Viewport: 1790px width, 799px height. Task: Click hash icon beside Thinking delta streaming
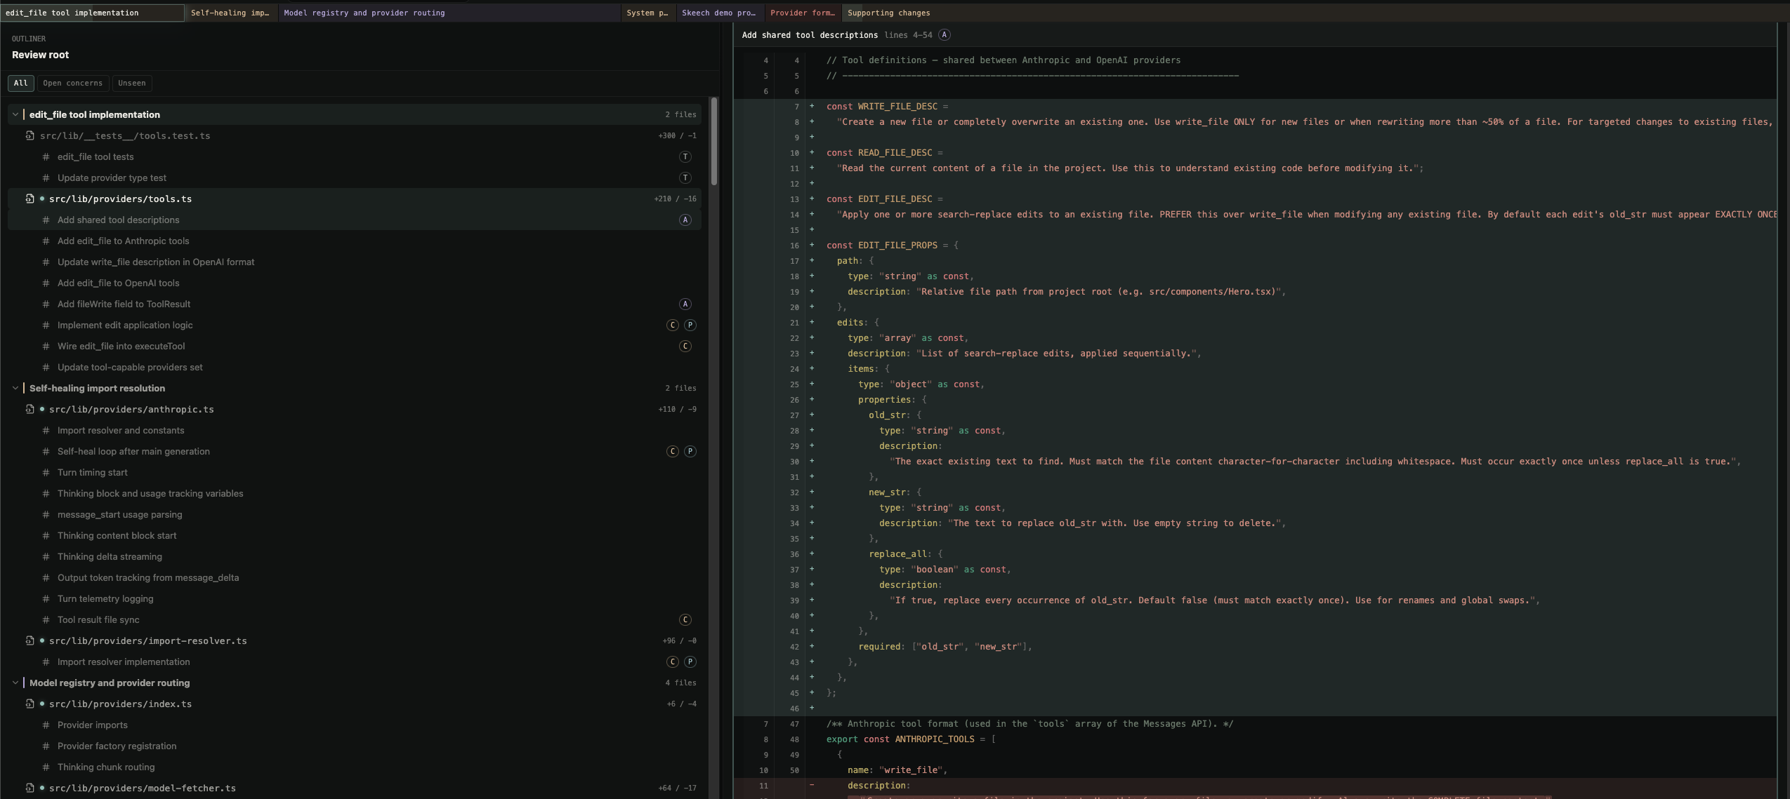(x=46, y=556)
